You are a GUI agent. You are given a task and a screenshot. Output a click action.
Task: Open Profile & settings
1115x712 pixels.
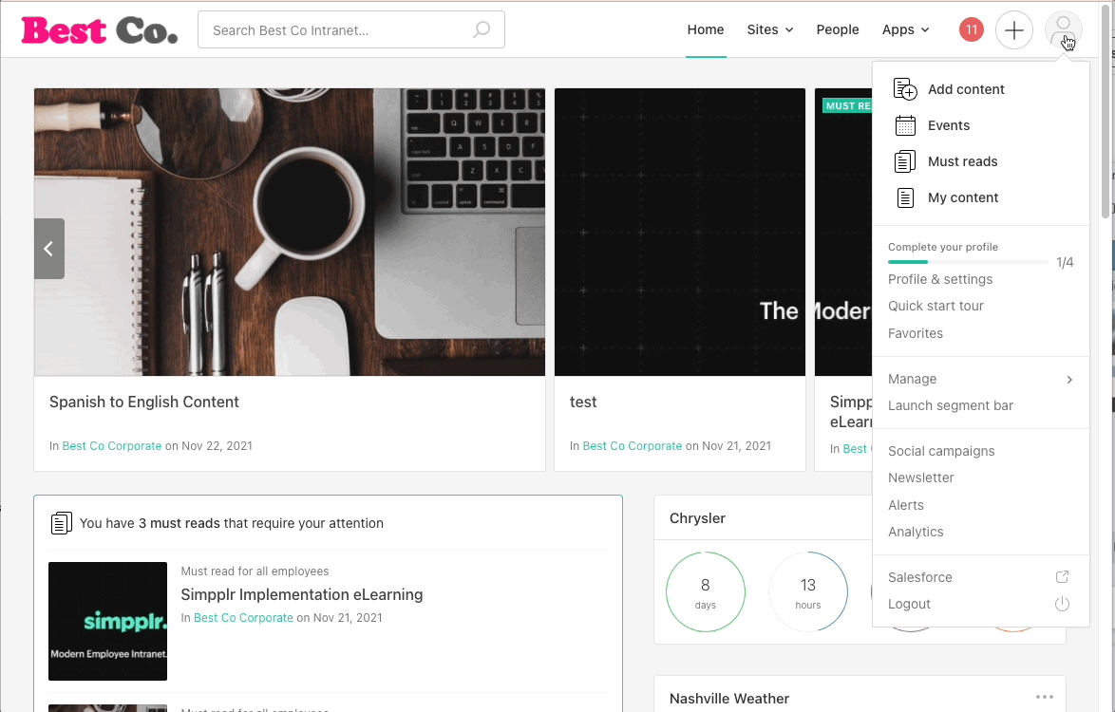[940, 279]
